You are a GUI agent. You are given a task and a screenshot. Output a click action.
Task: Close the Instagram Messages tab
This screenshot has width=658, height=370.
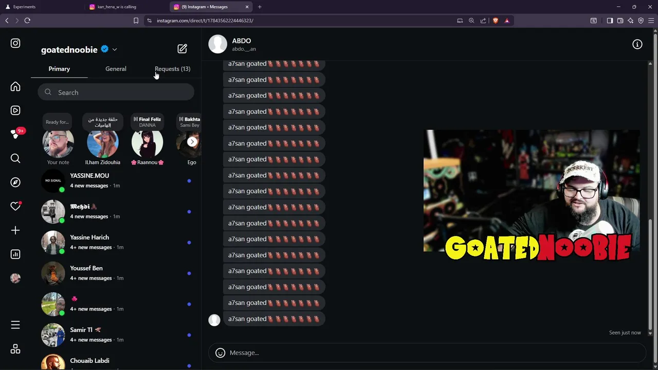247,7
